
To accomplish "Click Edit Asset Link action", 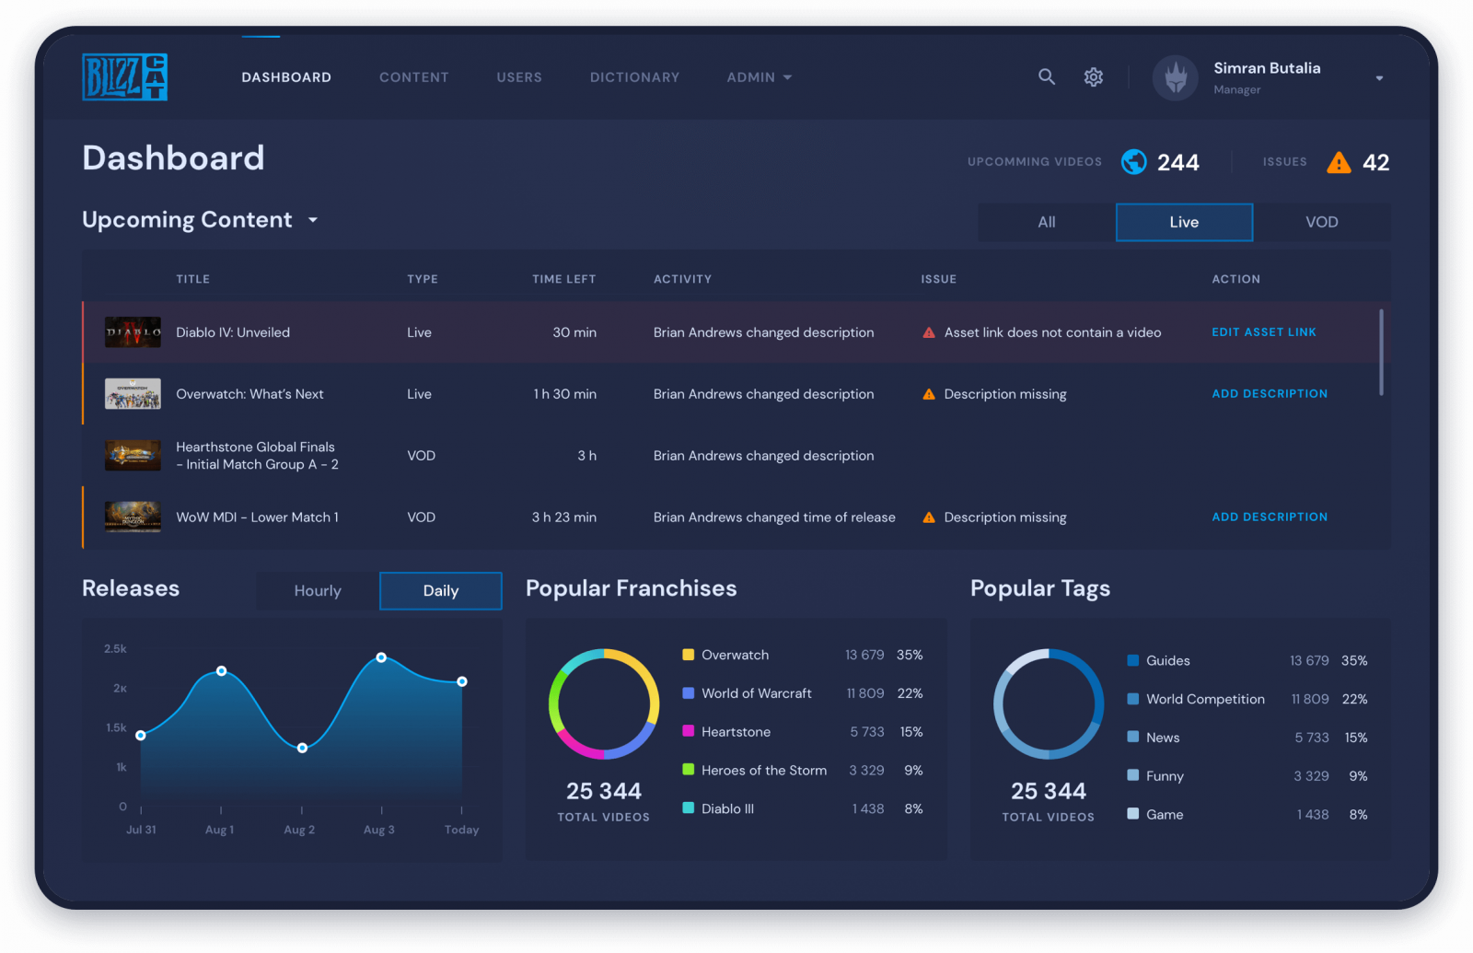I will click(x=1264, y=332).
